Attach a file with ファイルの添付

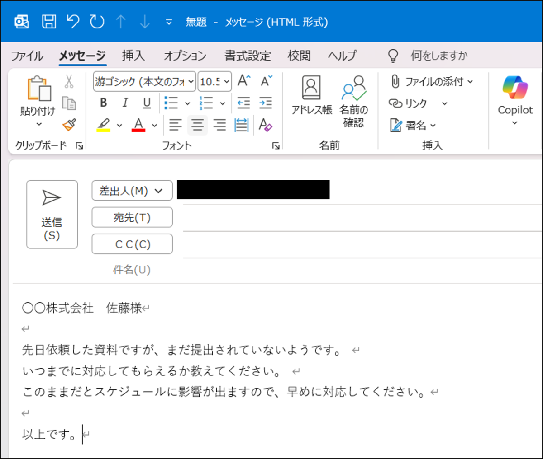click(x=432, y=81)
